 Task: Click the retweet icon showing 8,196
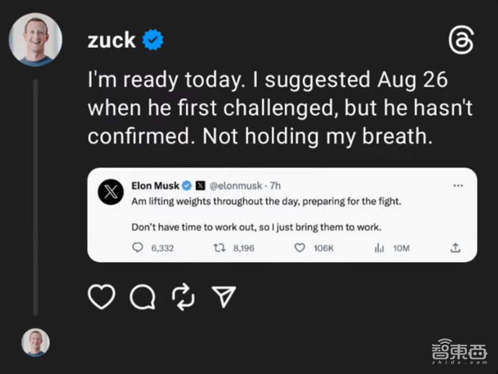click(x=218, y=248)
